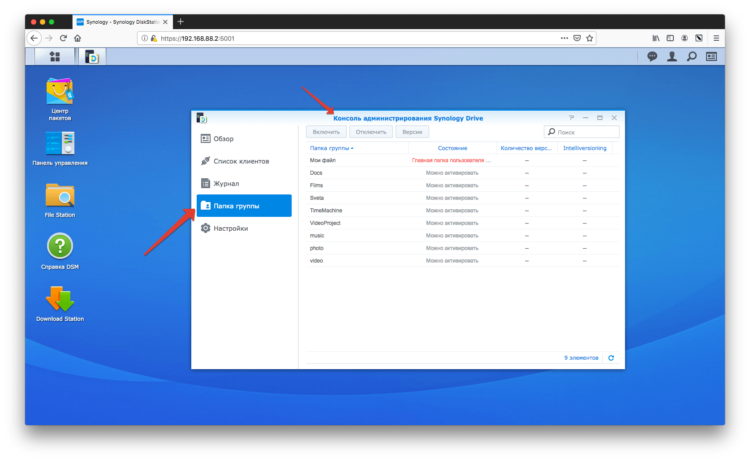Click DSM search magnifier icon
The width and height of the screenshot is (750, 461).
692,56
